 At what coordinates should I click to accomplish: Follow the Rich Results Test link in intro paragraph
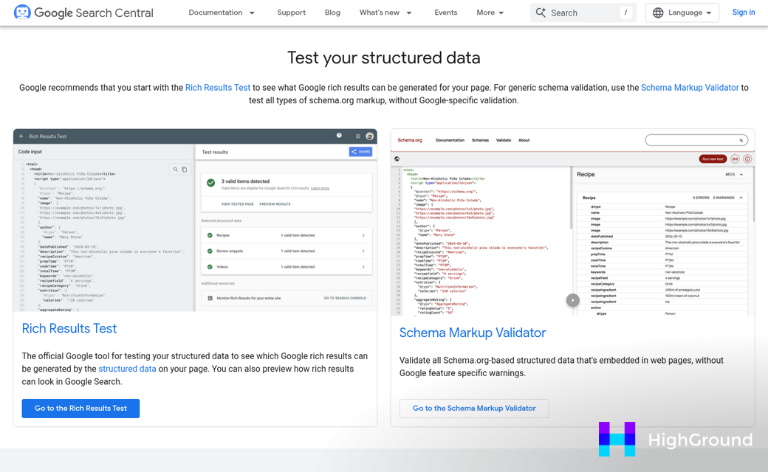pyautogui.click(x=217, y=88)
